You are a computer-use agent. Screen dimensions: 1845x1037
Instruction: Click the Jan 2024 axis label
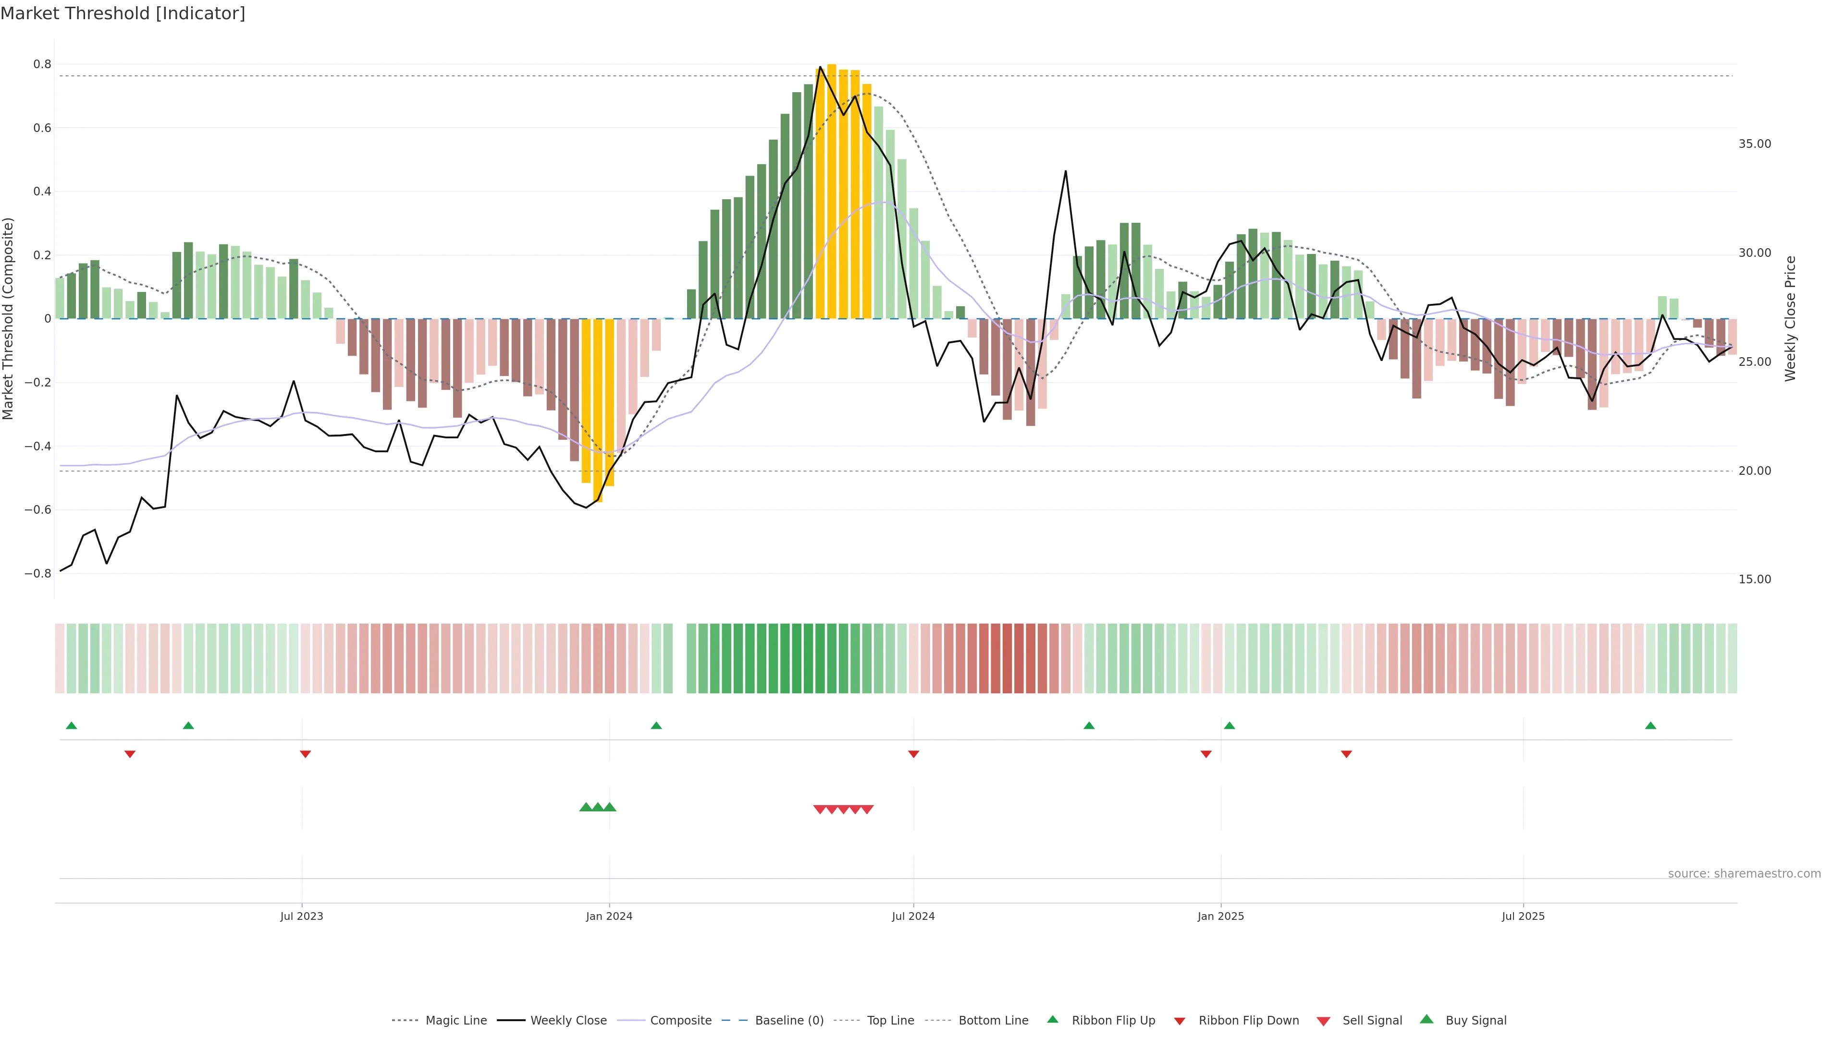coord(609,916)
